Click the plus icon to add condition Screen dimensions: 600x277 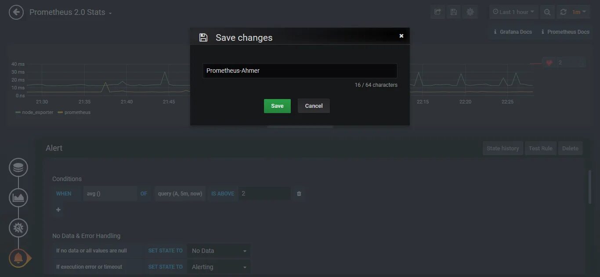tap(58, 210)
